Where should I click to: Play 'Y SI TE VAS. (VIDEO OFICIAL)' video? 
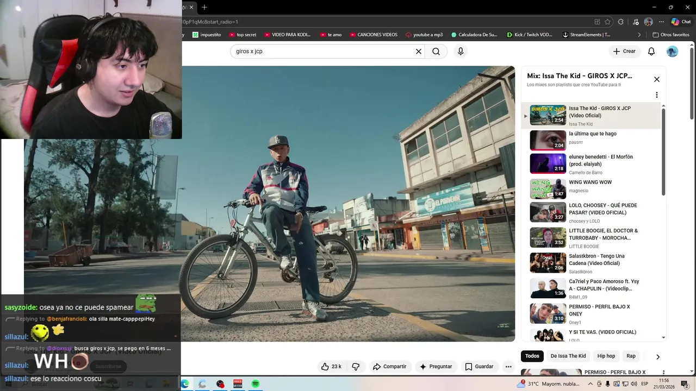591,335
